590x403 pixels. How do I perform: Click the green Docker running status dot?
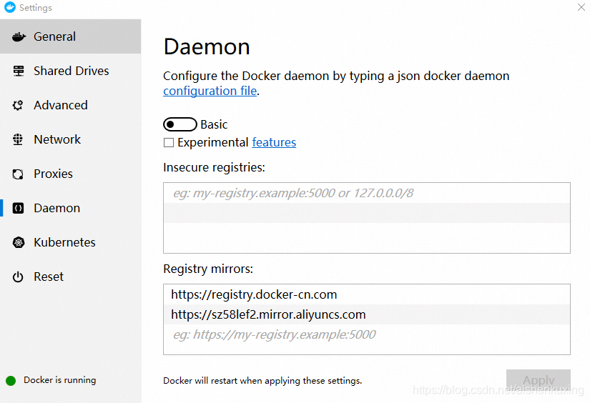(x=11, y=381)
